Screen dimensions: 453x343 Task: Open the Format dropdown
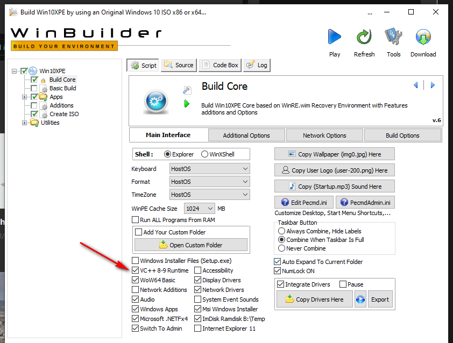point(209,182)
